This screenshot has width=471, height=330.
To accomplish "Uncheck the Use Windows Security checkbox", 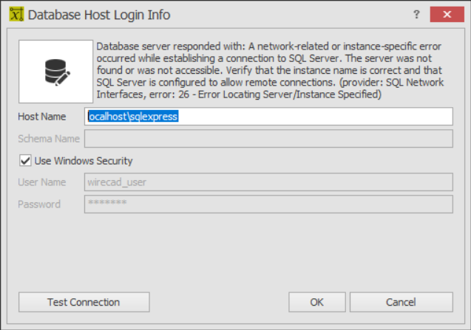I will point(24,160).
